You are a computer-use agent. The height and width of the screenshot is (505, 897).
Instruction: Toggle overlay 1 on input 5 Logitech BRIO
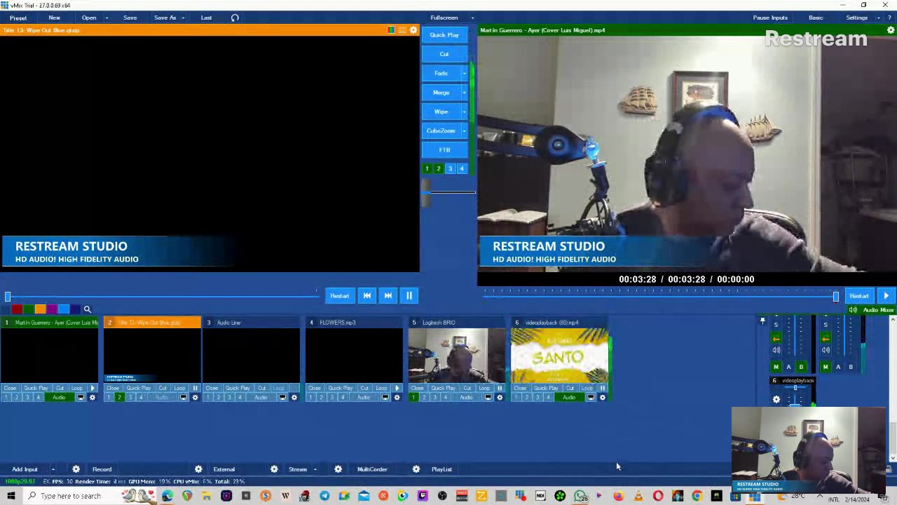413,398
